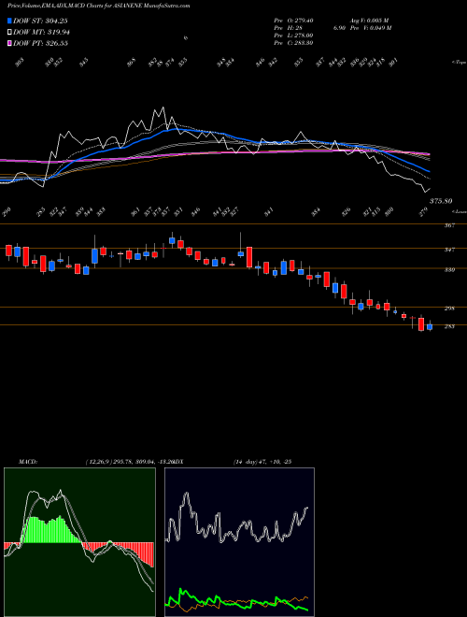Click the 375.50 price label near line chart
The width and height of the screenshot is (467, 617).
tap(440, 201)
